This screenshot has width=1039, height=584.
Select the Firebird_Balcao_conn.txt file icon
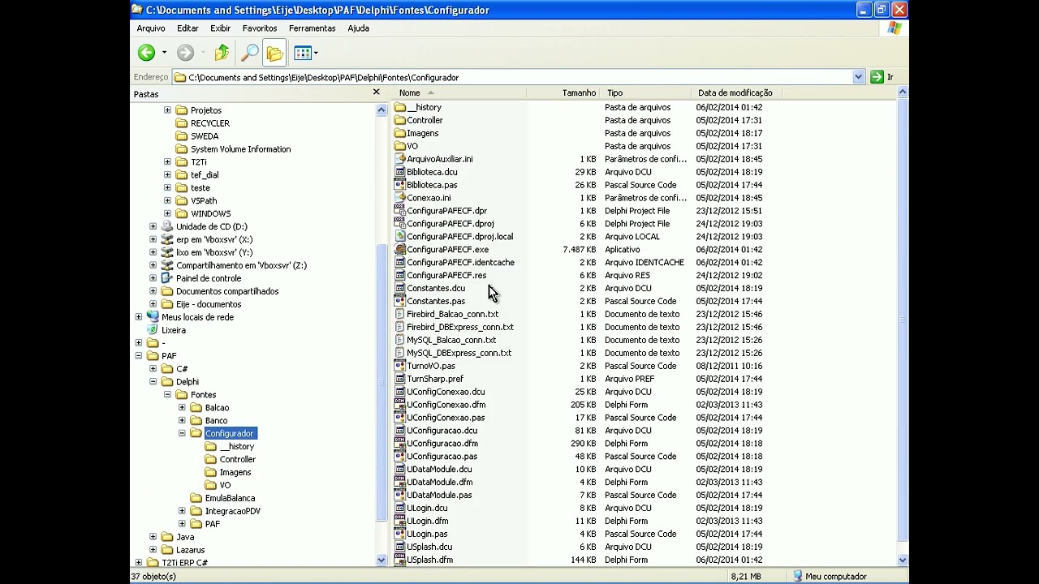click(399, 314)
